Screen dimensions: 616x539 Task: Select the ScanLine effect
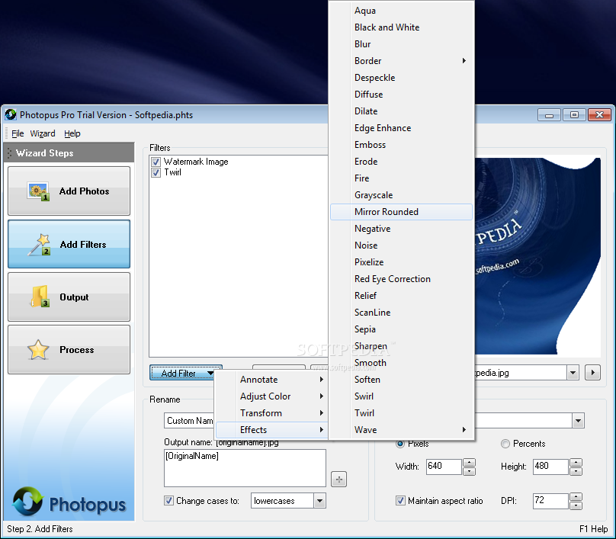(x=401, y=313)
